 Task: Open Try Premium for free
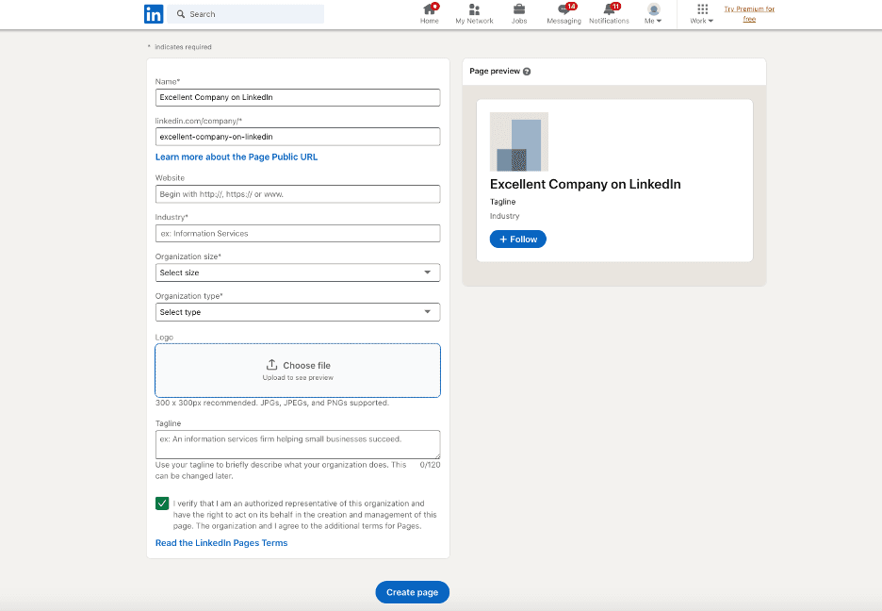(x=749, y=13)
